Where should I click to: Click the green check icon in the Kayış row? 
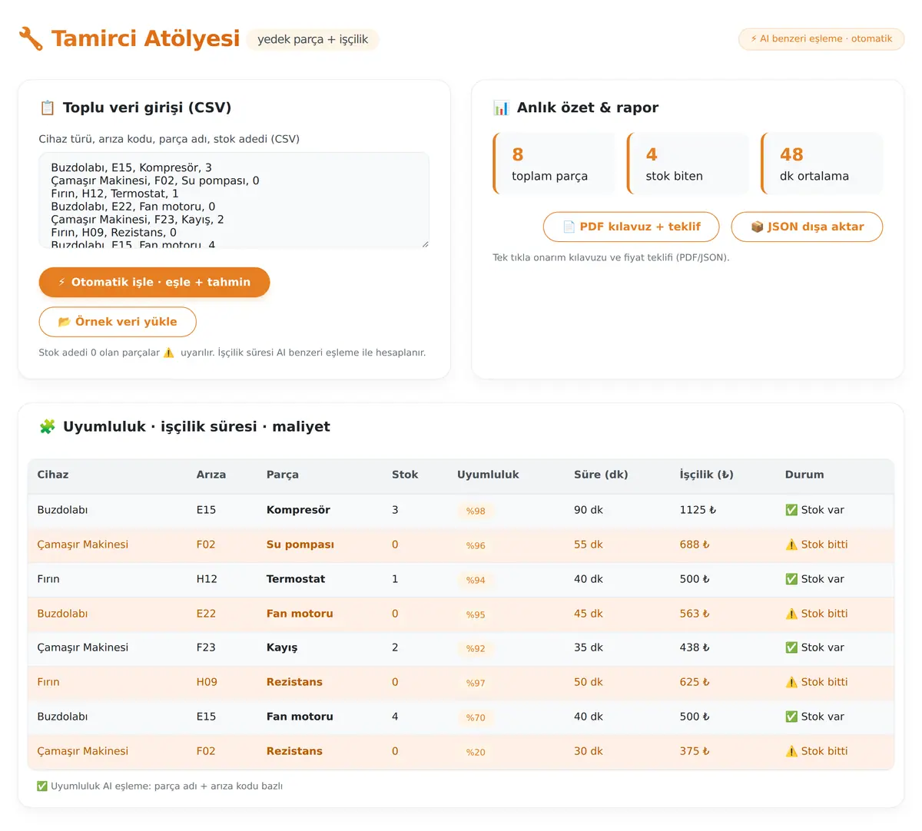[791, 647]
